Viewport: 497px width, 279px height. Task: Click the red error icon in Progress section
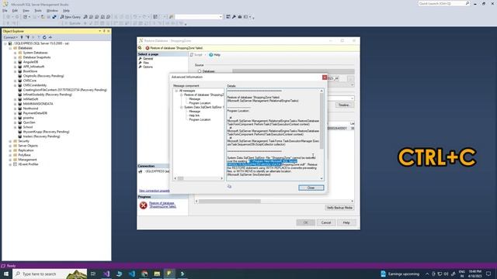click(x=143, y=205)
